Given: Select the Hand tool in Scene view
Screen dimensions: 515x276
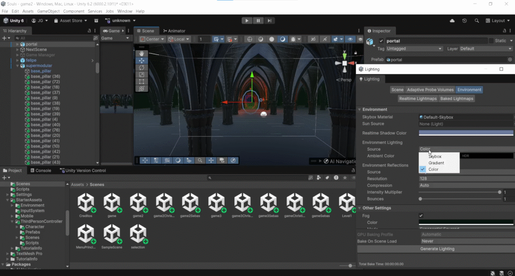Looking at the screenshot, I should 142,53.
